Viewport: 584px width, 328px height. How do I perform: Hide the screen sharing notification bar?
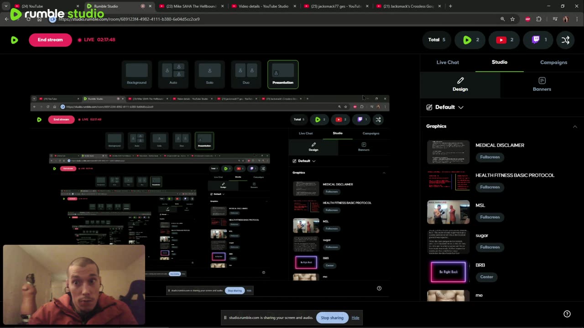(355, 318)
